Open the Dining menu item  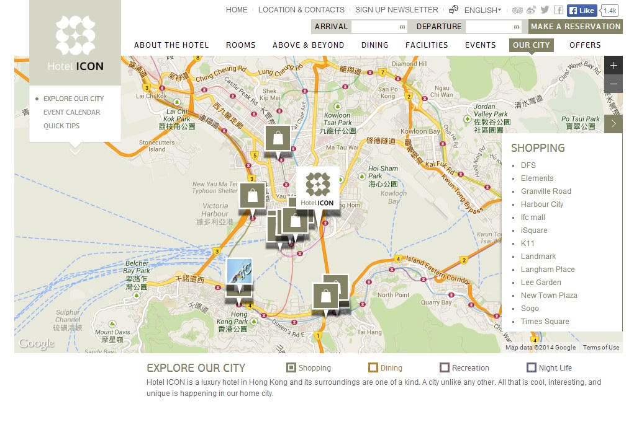point(374,45)
